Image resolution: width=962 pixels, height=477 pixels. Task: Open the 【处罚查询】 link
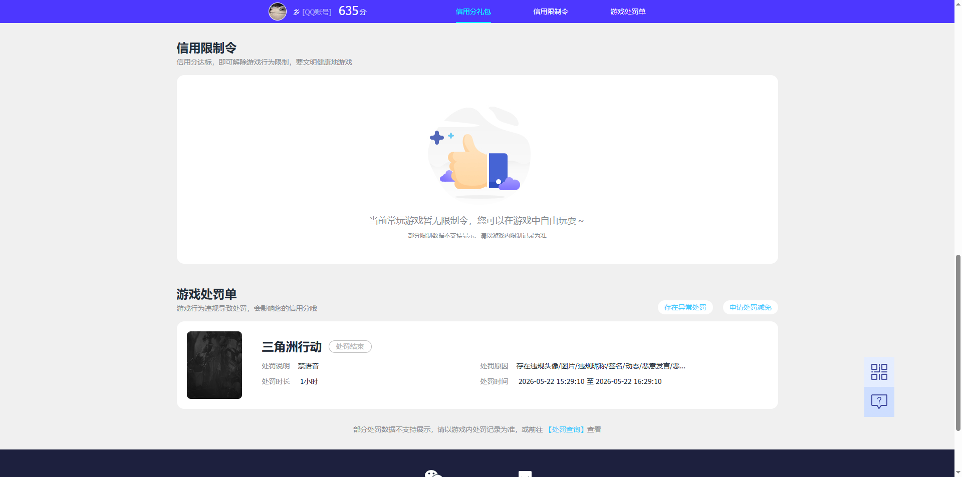click(566, 429)
